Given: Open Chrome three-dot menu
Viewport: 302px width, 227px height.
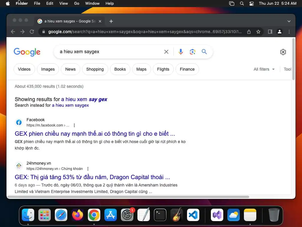Looking at the screenshot, I should pos(289,32).
